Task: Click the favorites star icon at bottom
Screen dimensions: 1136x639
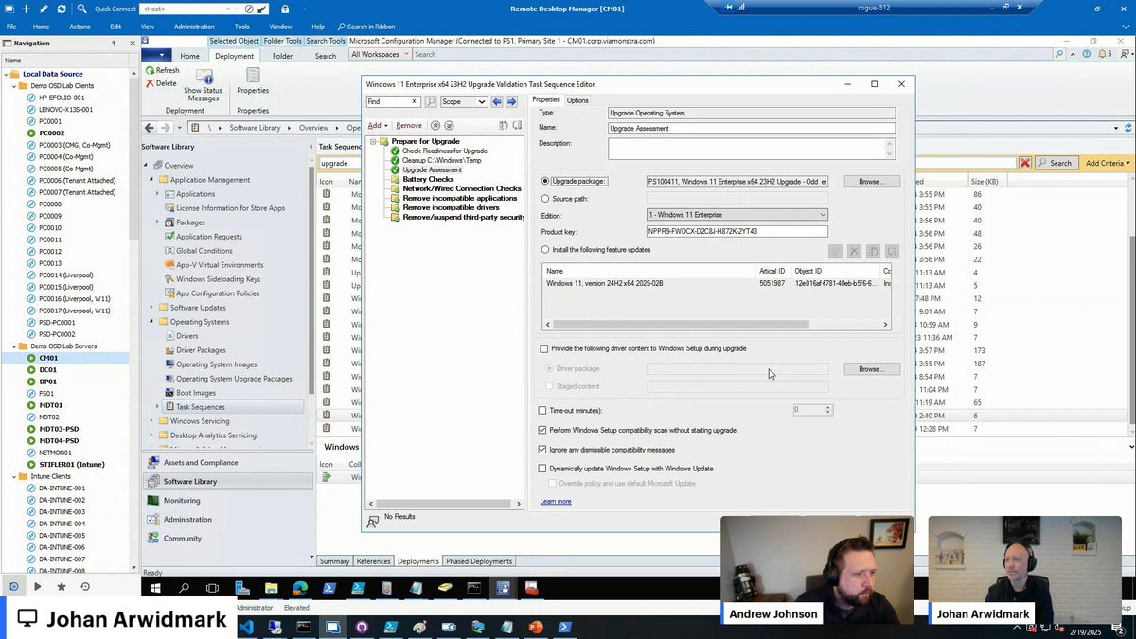Action: click(x=62, y=587)
